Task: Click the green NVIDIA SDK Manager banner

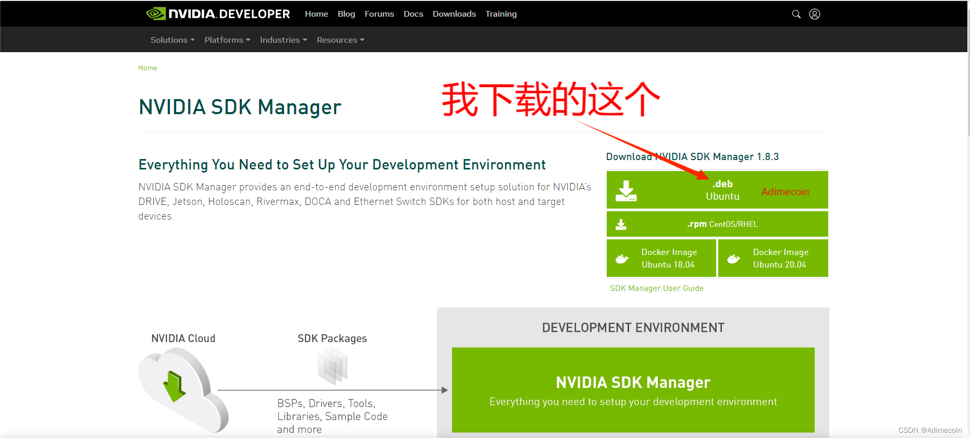Action: [x=633, y=390]
